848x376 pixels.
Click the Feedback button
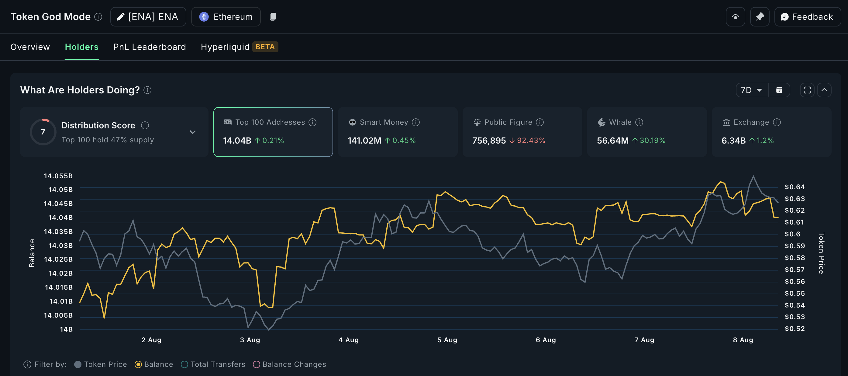(x=807, y=17)
